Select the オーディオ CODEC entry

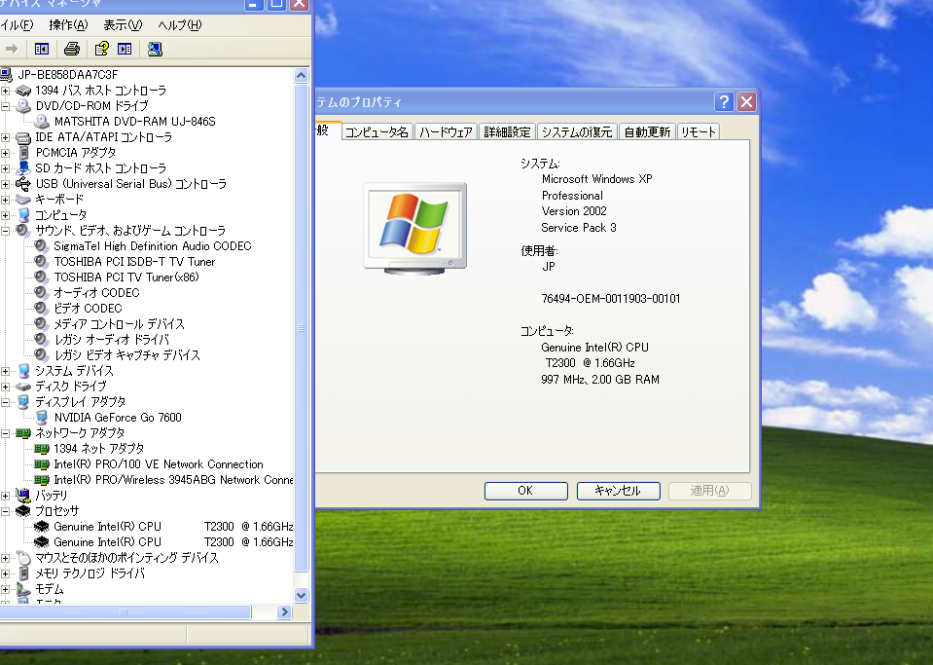tap(96, 293)
